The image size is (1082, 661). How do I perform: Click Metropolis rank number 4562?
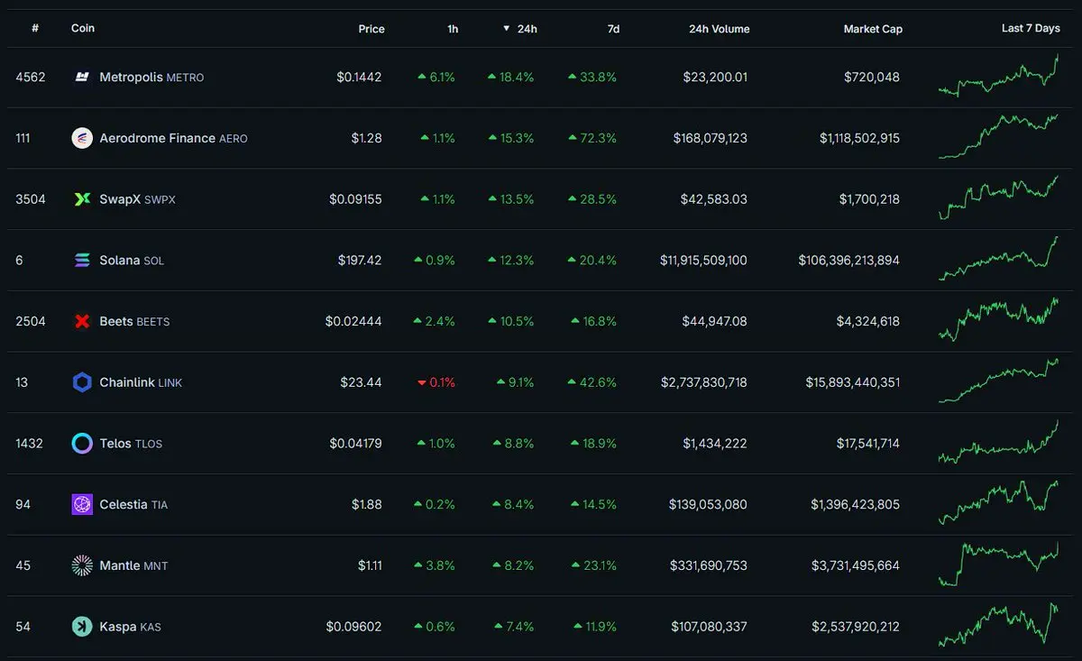pos(30,78)
